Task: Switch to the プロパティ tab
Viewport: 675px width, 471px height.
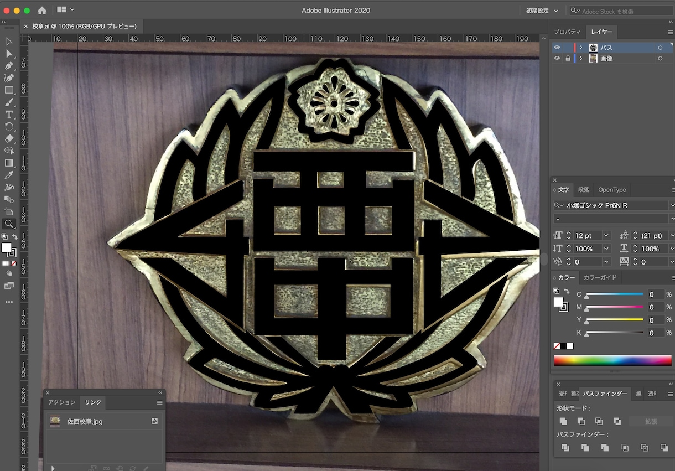Action: tap(568, 32)
